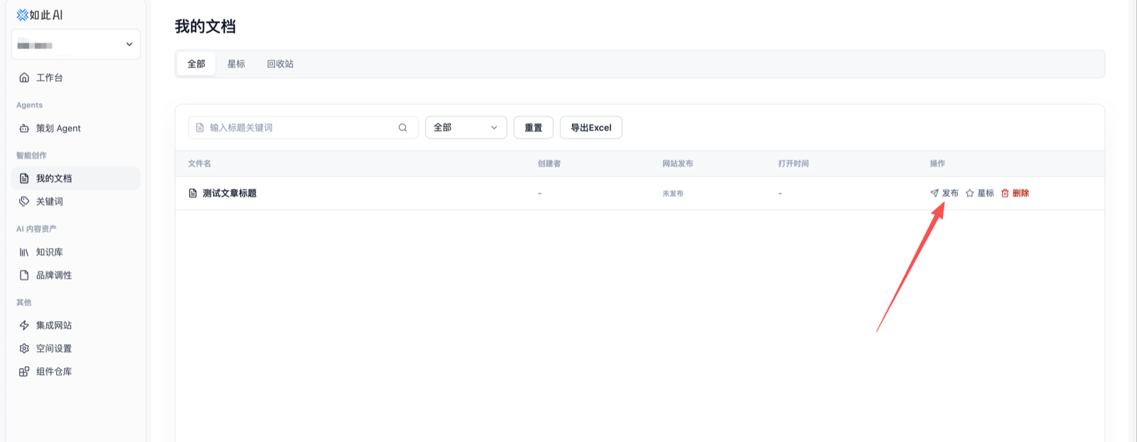Click the blocks icon beside 组件仓库
The width and height of the screenshot is (1137, 442).
(24, 372)
